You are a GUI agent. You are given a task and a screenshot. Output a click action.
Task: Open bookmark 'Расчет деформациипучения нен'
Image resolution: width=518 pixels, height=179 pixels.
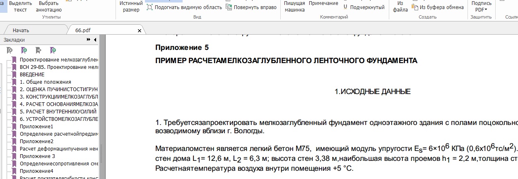(59, 149)
